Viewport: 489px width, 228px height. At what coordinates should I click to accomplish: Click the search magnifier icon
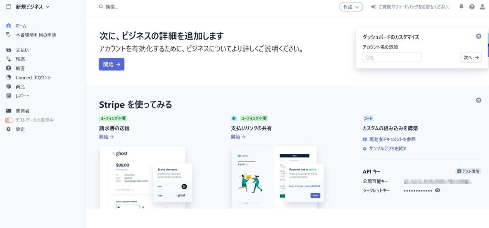tap(101, 7)
